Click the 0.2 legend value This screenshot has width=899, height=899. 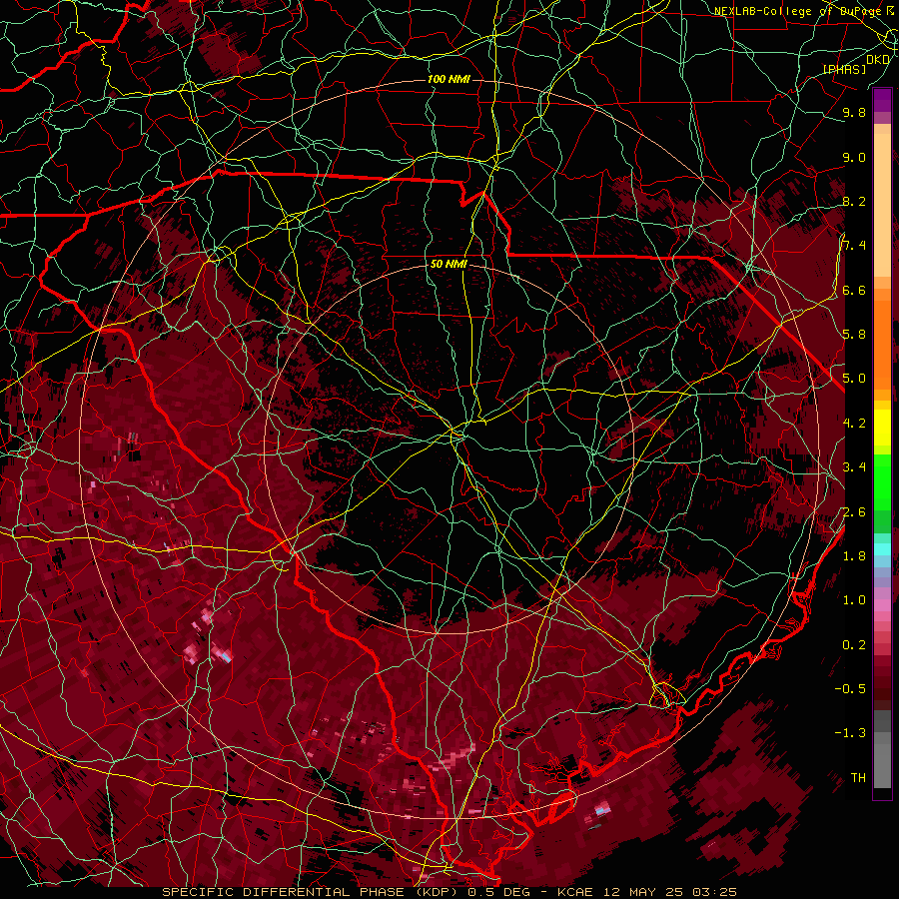(854, 645)
